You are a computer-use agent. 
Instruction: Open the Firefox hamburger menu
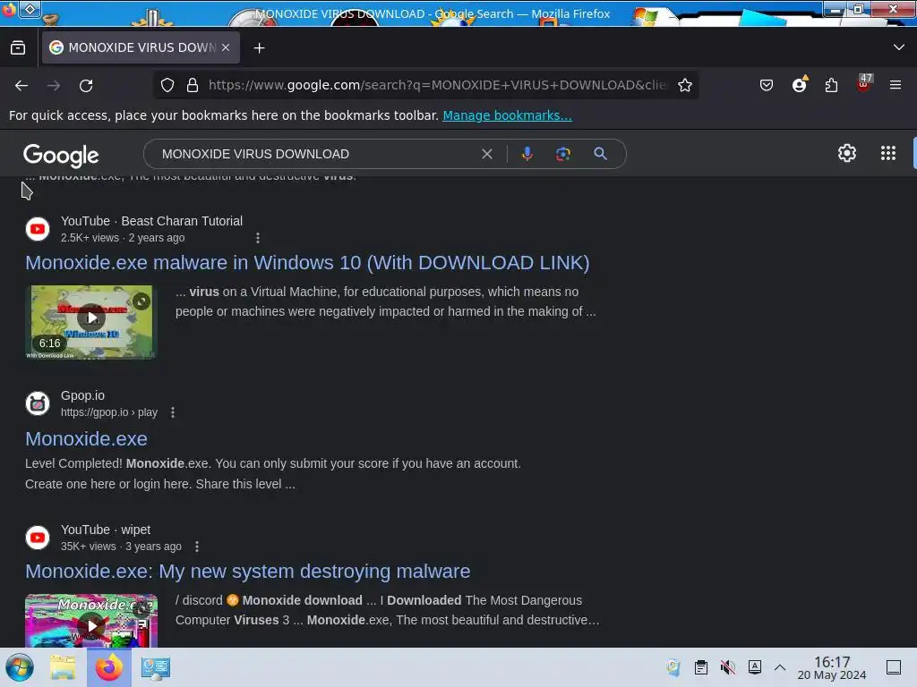coord(895,85)
